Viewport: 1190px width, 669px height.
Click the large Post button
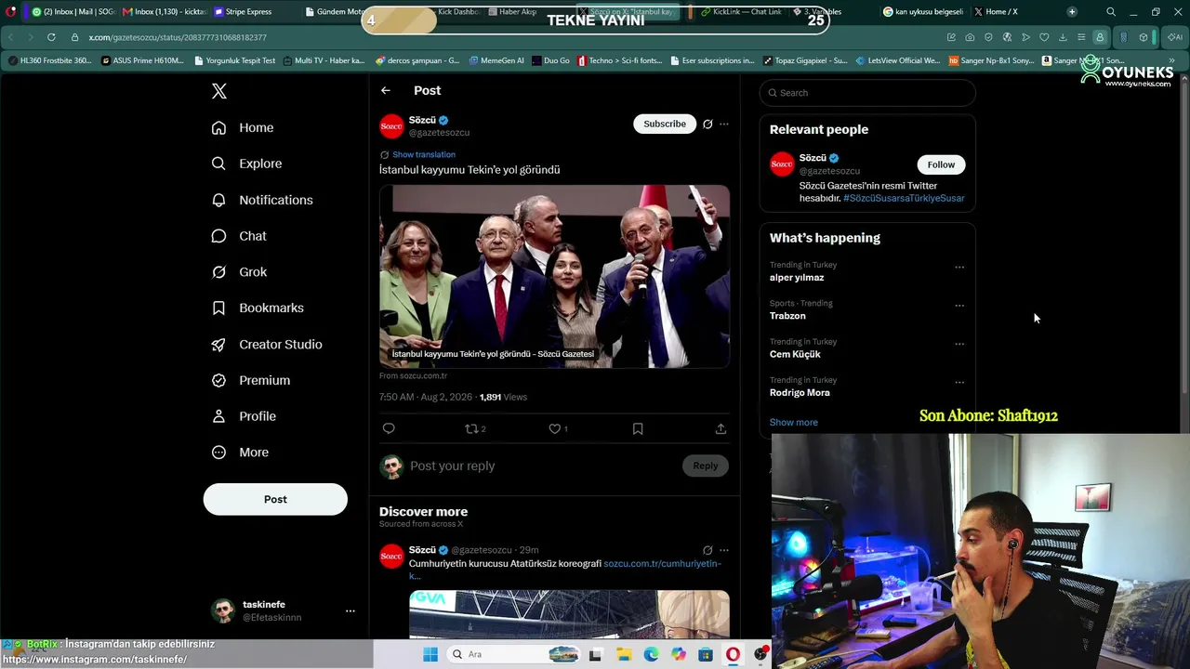(x=275, y=499)
